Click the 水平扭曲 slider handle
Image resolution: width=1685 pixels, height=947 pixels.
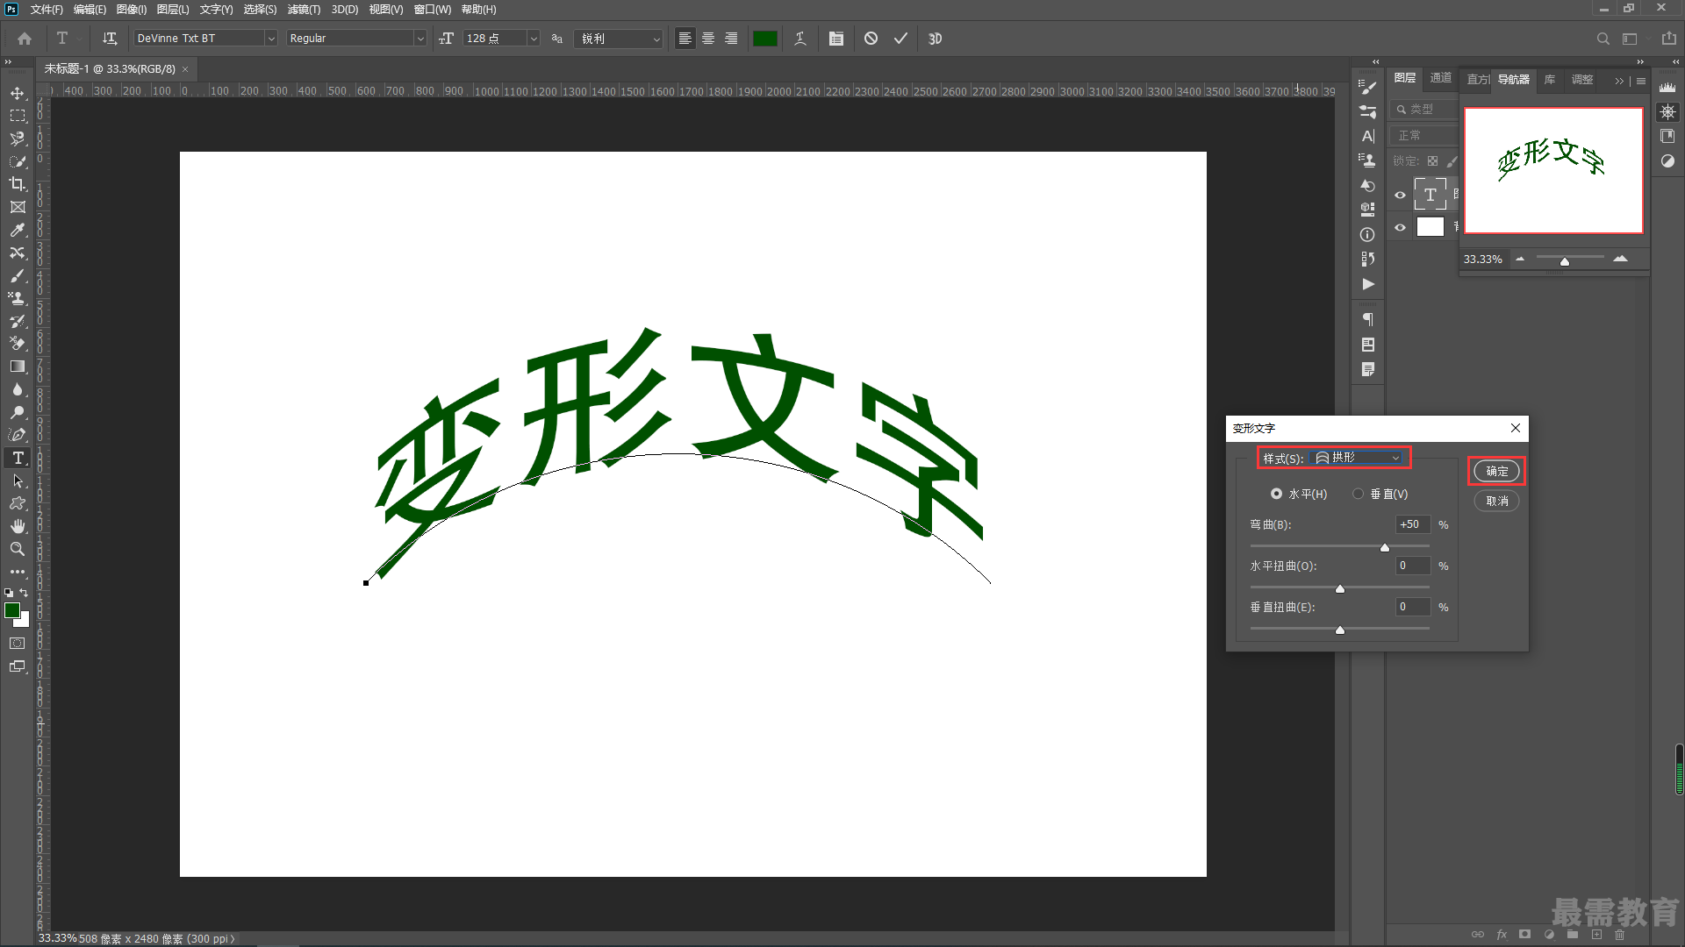point(1340,589)
